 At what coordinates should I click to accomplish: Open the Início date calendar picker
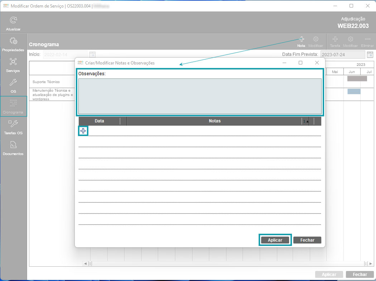click(92, 54)
